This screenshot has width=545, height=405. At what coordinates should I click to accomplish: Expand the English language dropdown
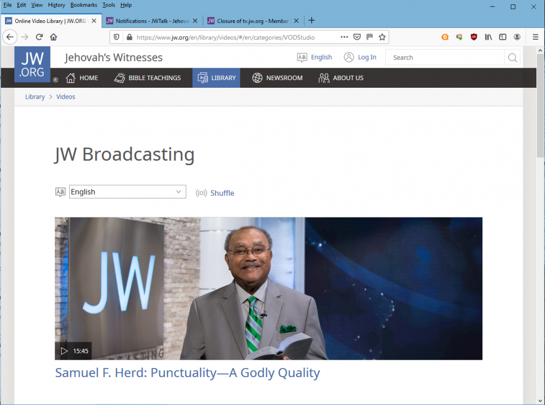[x=127, y=191]
